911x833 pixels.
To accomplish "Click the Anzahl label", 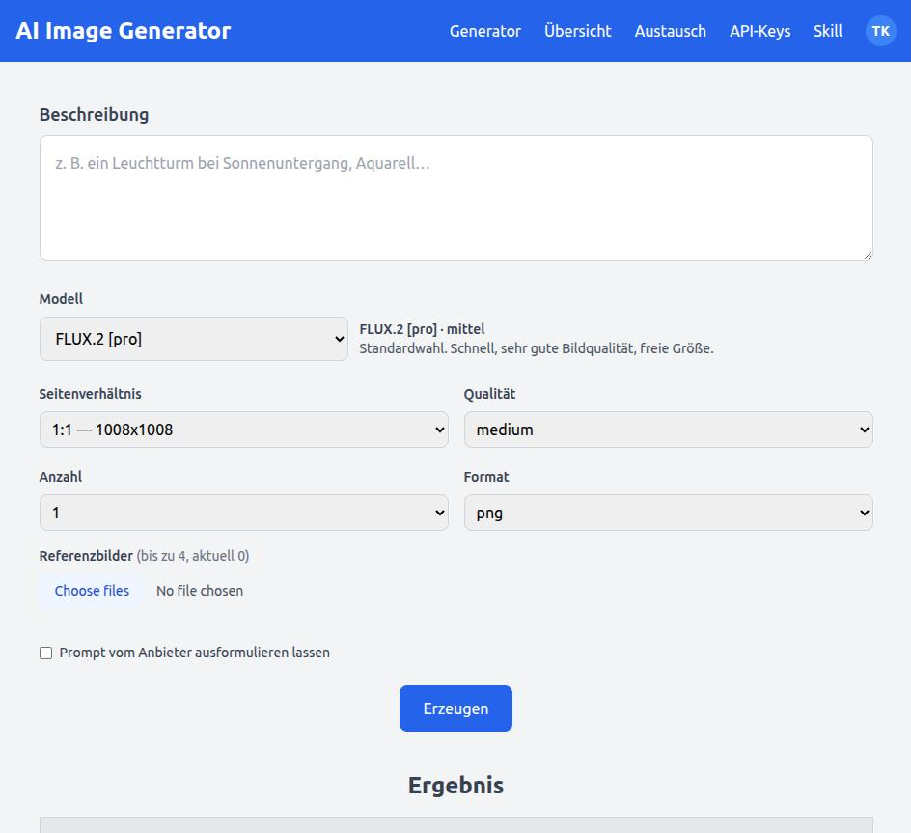I will [61, 477].
